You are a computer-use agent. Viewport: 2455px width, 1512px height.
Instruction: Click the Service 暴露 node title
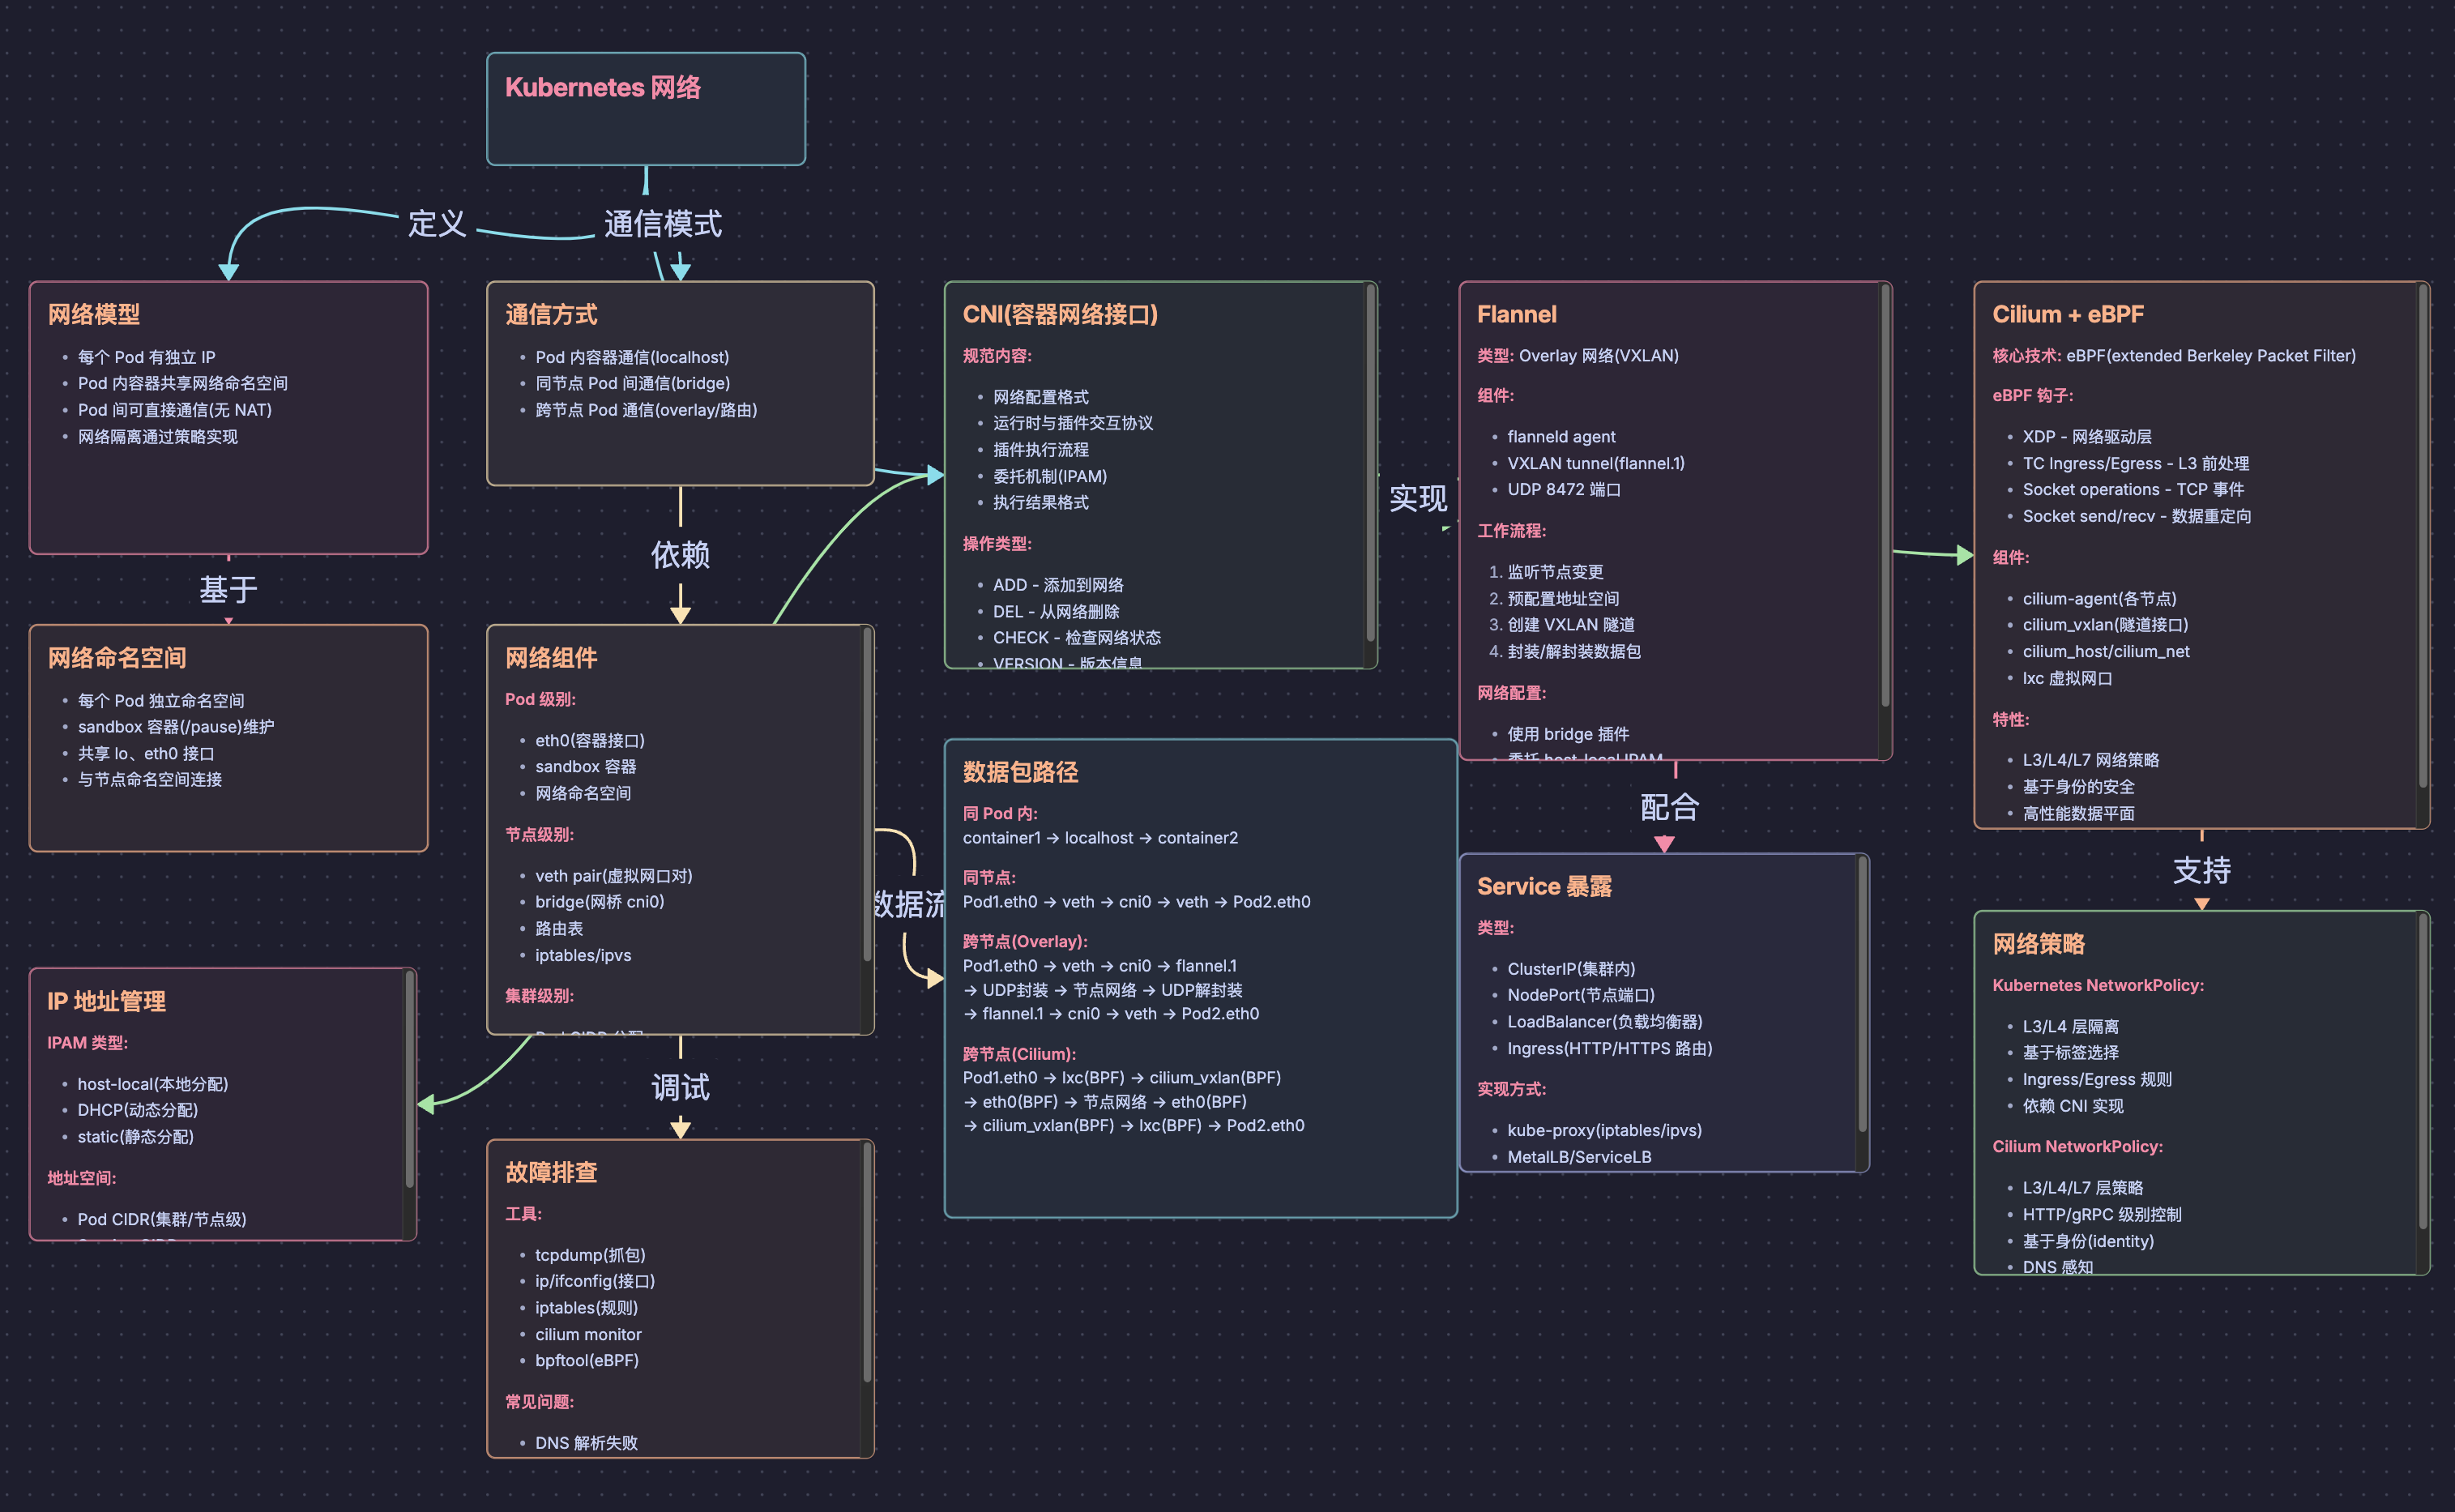pos(1544,886)
